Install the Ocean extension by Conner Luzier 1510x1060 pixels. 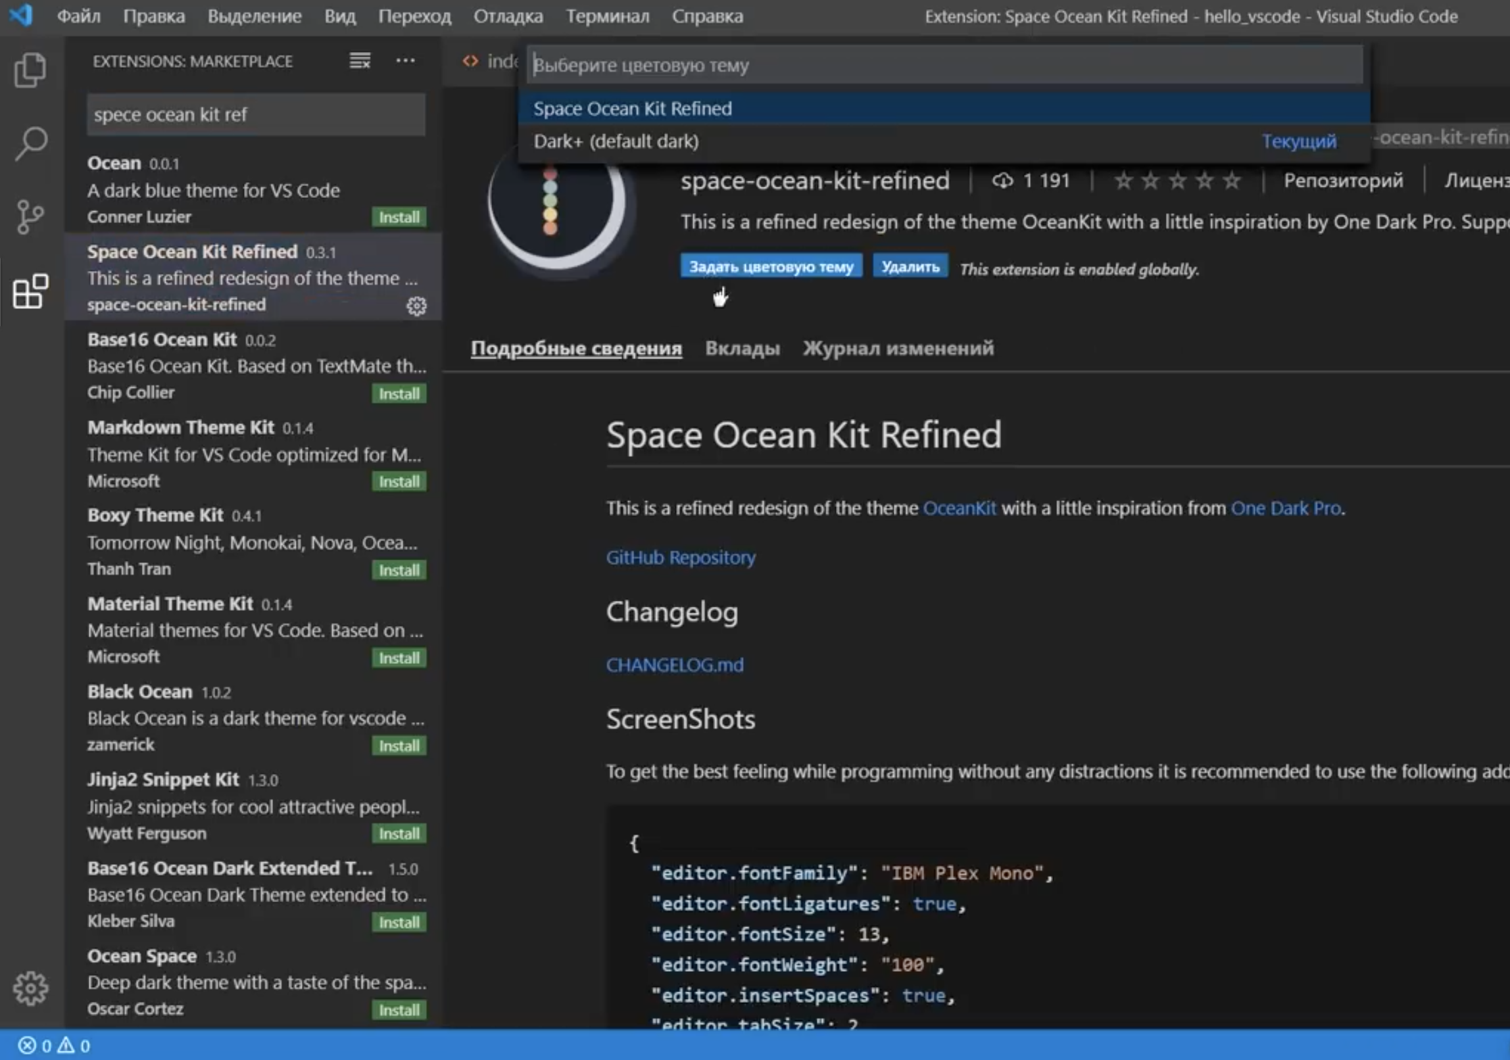coord(399,217)
